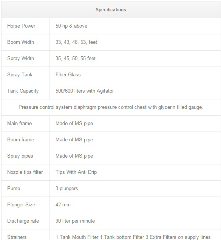Viewport: 221px width, 240px height.
Task: Click '500/600 liters with Agitator' text
Action: point(85,91)
